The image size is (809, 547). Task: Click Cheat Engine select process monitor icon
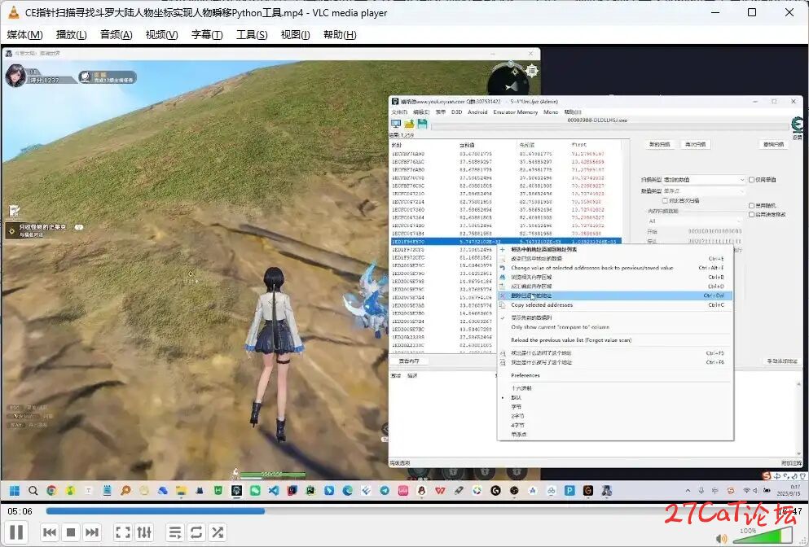click(x=396, y=124)
